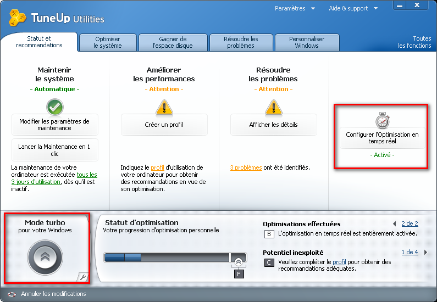Click the B grade badge icon
This screenshot has height=302, width=437.
tap(269, 234)
